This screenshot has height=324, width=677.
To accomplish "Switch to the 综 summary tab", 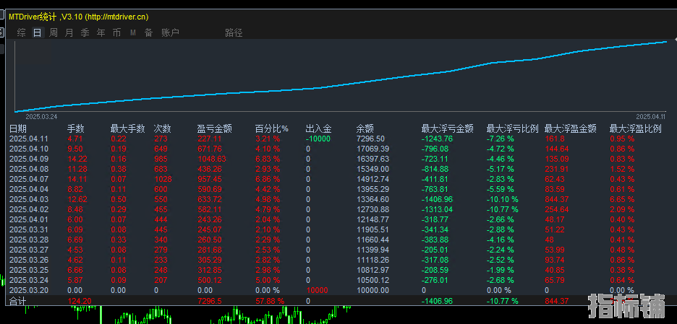I will coord(22,32).
